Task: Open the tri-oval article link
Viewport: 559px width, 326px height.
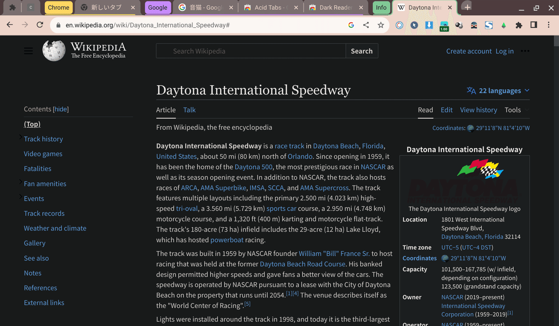Action: point(186,208)
